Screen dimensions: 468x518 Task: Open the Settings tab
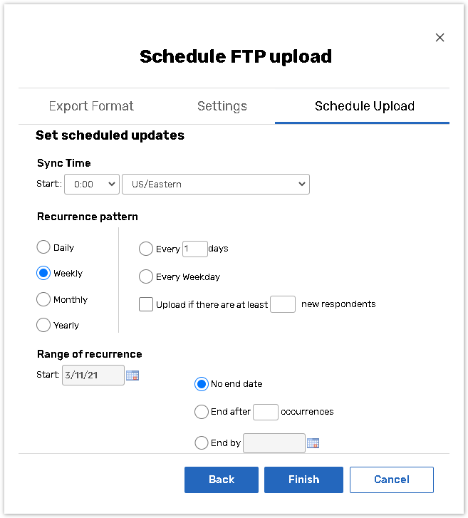pyautogui.click(x=222, y=106)
